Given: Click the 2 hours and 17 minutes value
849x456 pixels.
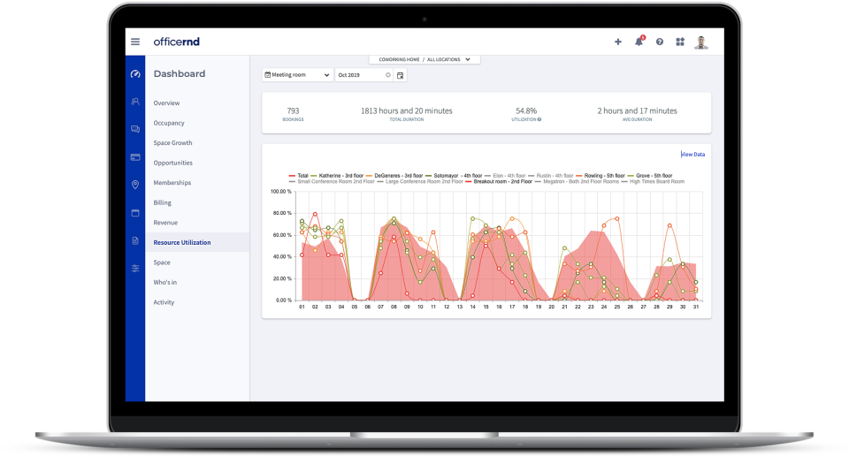Looking at the screenshot, I should tap(638, 110).
